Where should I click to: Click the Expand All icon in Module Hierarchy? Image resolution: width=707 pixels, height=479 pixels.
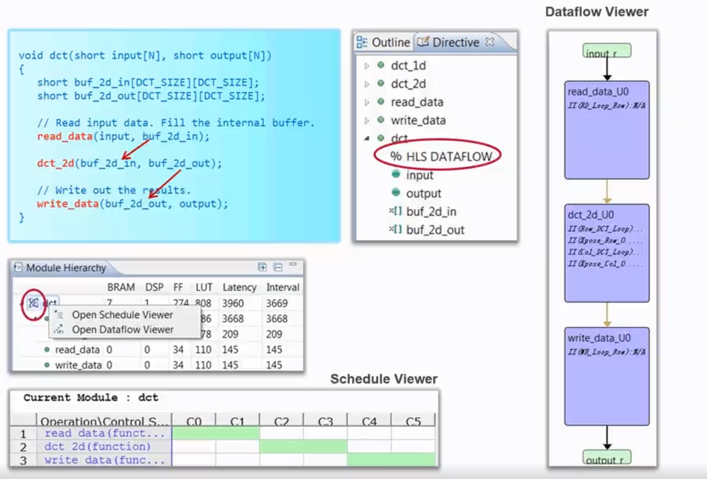[x=262, y=268]
